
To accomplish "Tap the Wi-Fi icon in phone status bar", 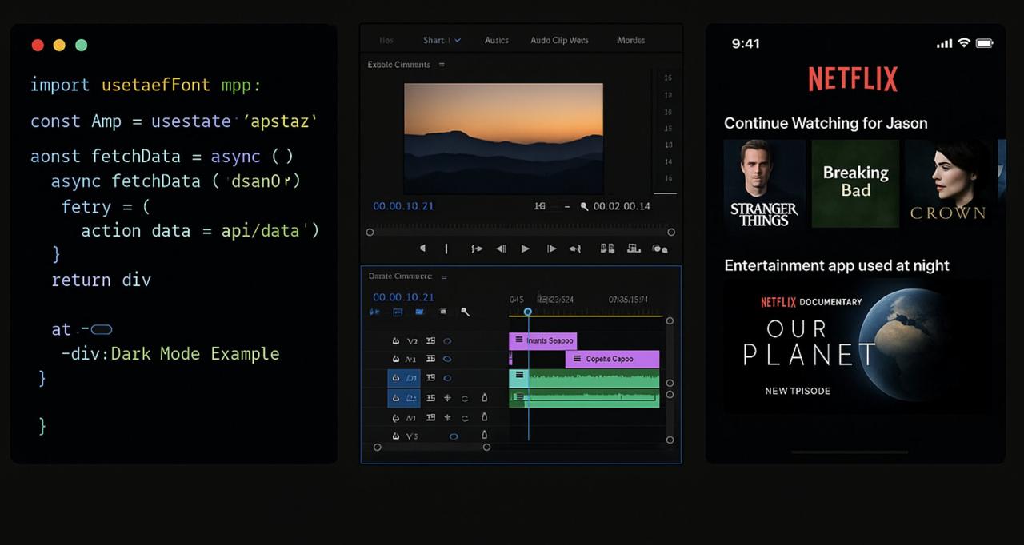I will (964, 43).
